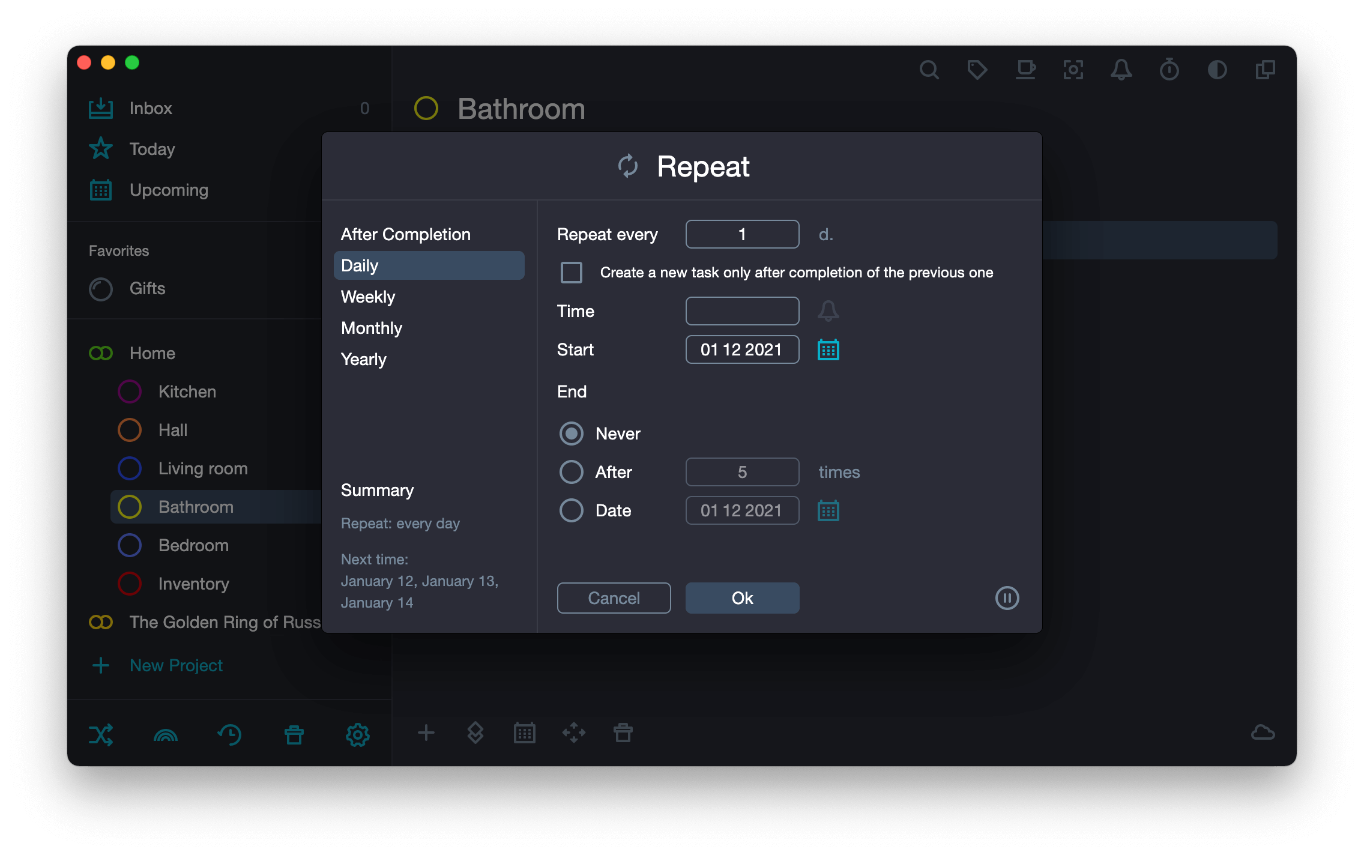This screenshot has width=1364, height=855.
Task: Open the search icon in top toolbar
Action: pos(929,70)
